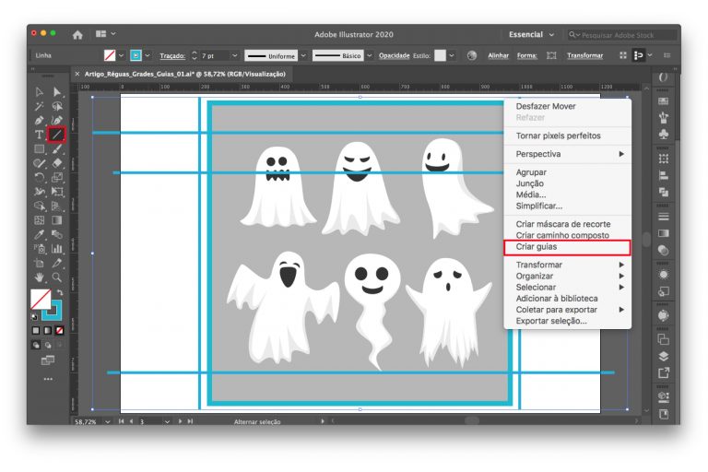Select the Artboard tool
The width and height of the screenshot is (708, 472).
pyautogui.click(x=40, y=263)
